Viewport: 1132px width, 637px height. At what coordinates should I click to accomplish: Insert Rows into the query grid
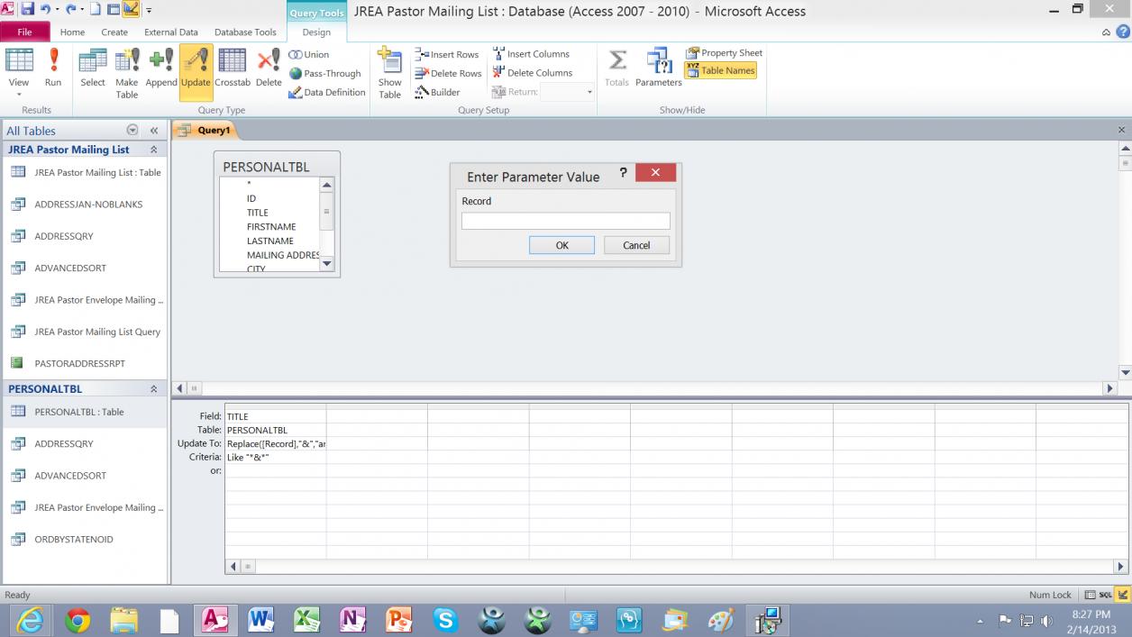click(x=447, y=54)
